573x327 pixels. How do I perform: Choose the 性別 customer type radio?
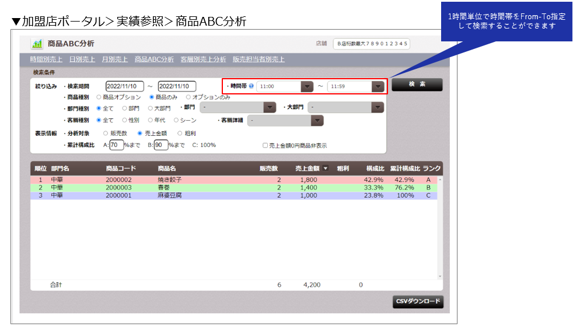click(125, 120)
